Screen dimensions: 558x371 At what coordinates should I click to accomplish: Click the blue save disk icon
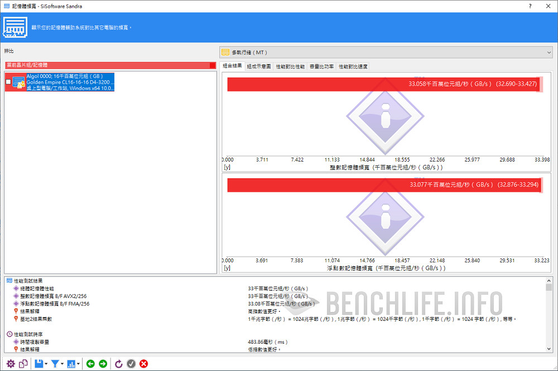[x=39, y=364]
